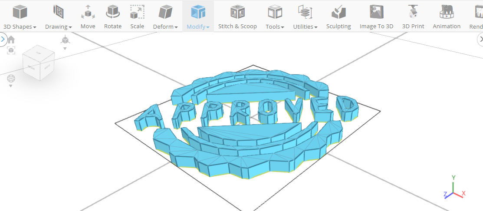Image resolution: width=483 pixels, height=211 pixels.
Task: Click the perspective view cube icon
Action: [65, 40]
